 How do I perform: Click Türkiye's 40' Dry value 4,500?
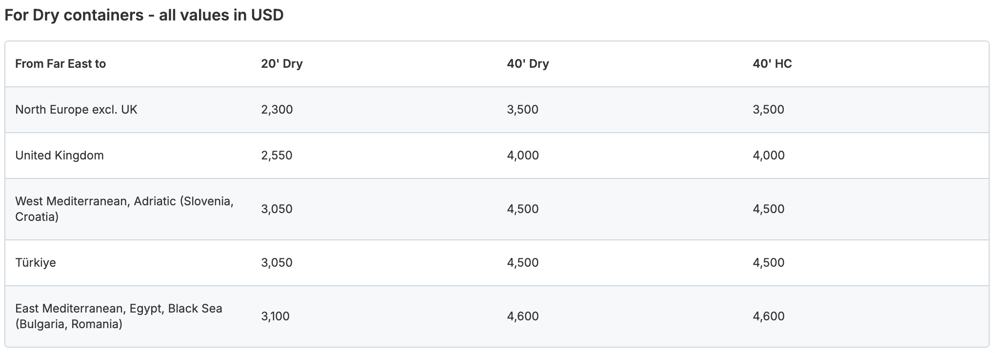point(522,263)
